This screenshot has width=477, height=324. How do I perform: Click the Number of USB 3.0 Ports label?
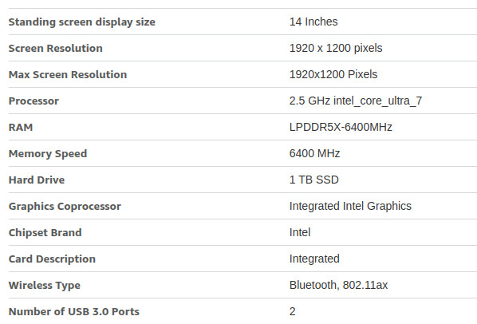coord(74,311)
